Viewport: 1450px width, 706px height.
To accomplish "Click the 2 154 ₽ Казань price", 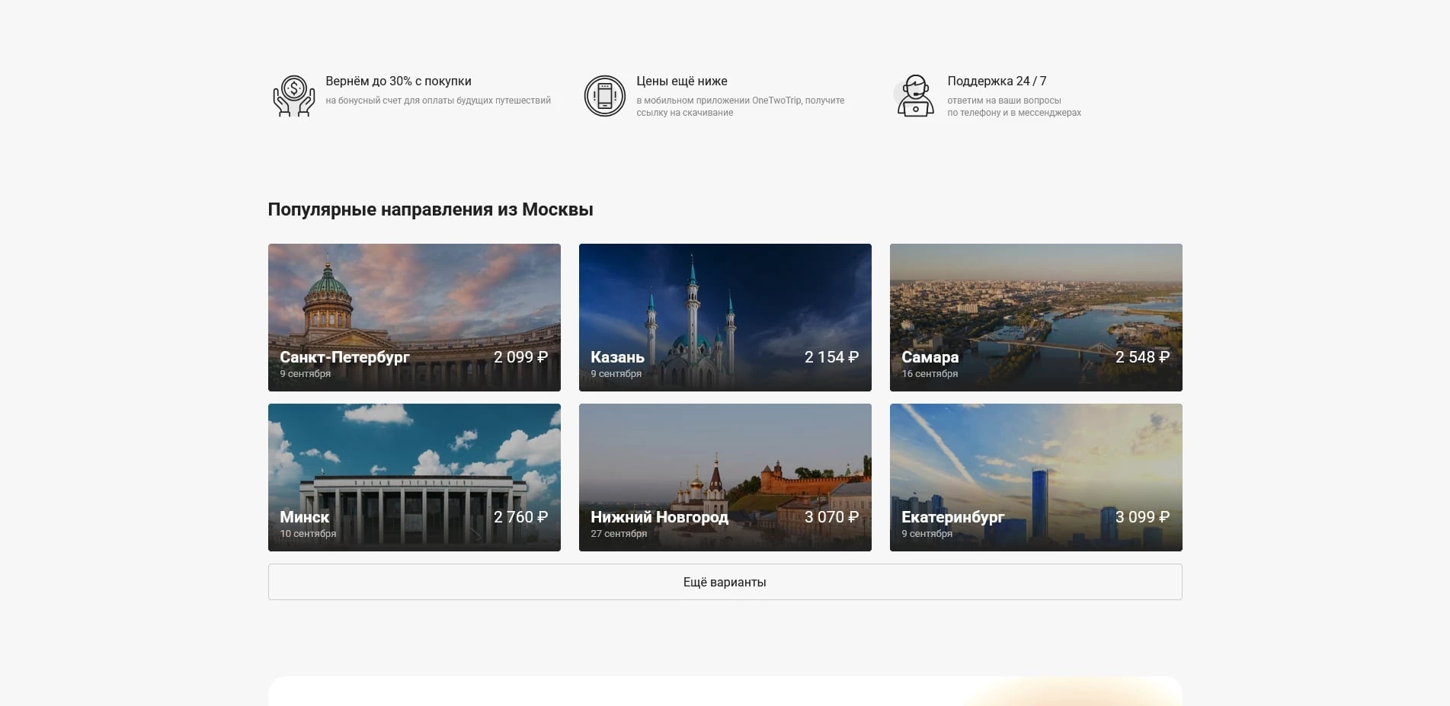I will pos(831,357).
